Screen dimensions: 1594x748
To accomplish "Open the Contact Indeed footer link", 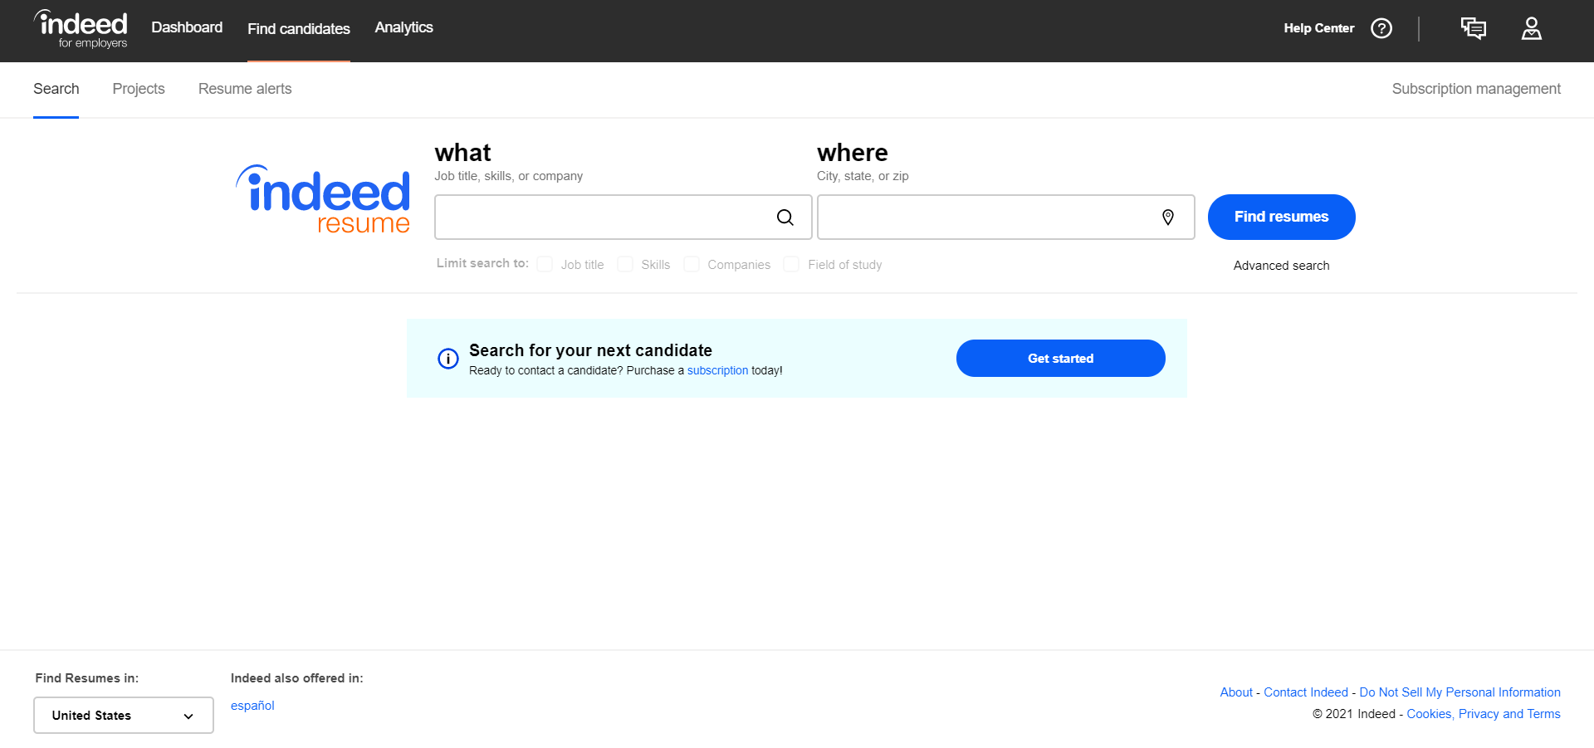I will click(x=1306, y=692).
